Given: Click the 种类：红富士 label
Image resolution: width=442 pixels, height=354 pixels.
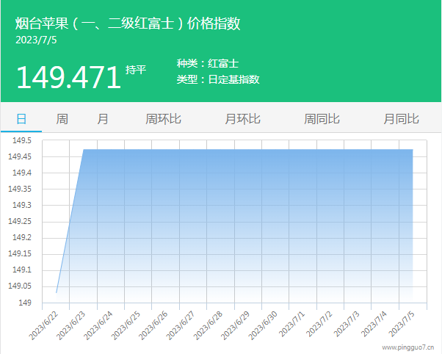Looking at the screenshot, I should coord(208,64).
